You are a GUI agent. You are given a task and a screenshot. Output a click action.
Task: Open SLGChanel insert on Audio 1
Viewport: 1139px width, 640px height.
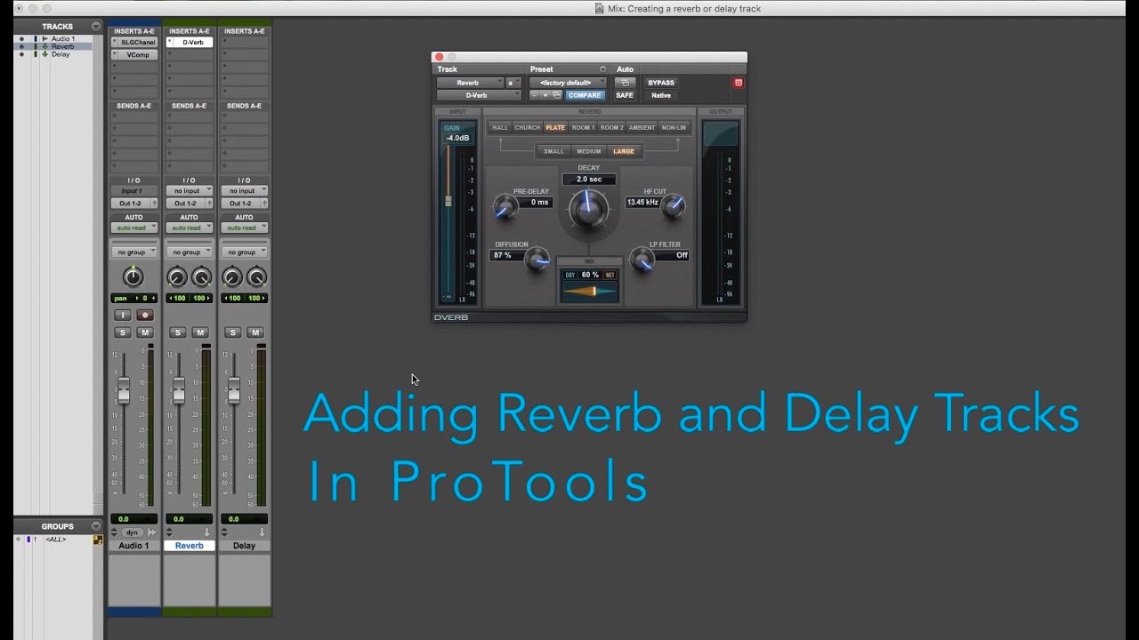tap(134, 42)
